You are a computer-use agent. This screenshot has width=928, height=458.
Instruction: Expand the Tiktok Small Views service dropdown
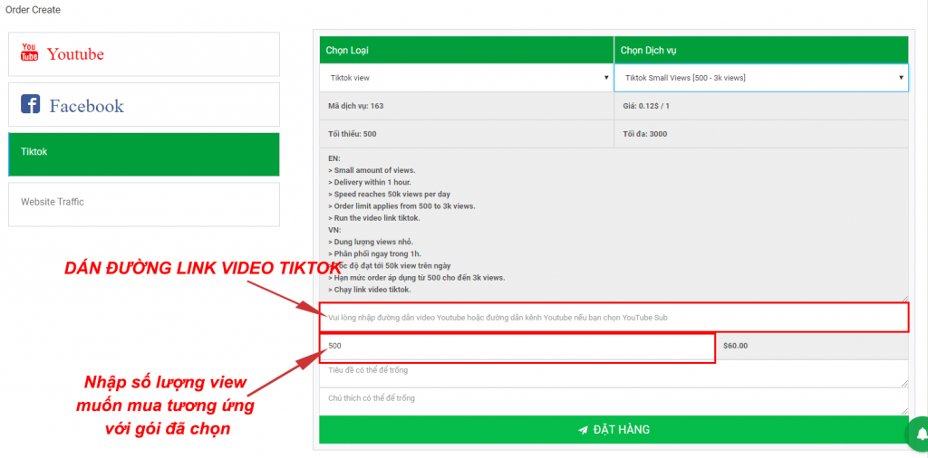click(761, 78)
